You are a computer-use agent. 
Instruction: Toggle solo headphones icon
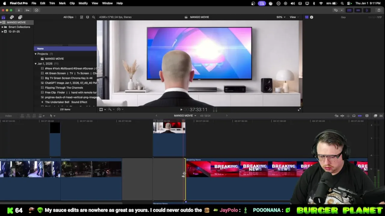(x=354, y=116)
